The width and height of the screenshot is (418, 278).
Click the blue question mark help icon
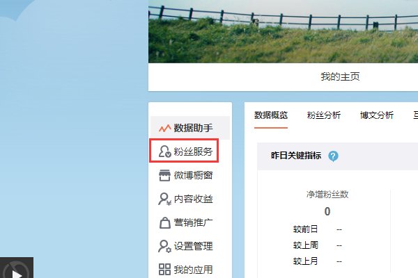(x=333, y=156)
